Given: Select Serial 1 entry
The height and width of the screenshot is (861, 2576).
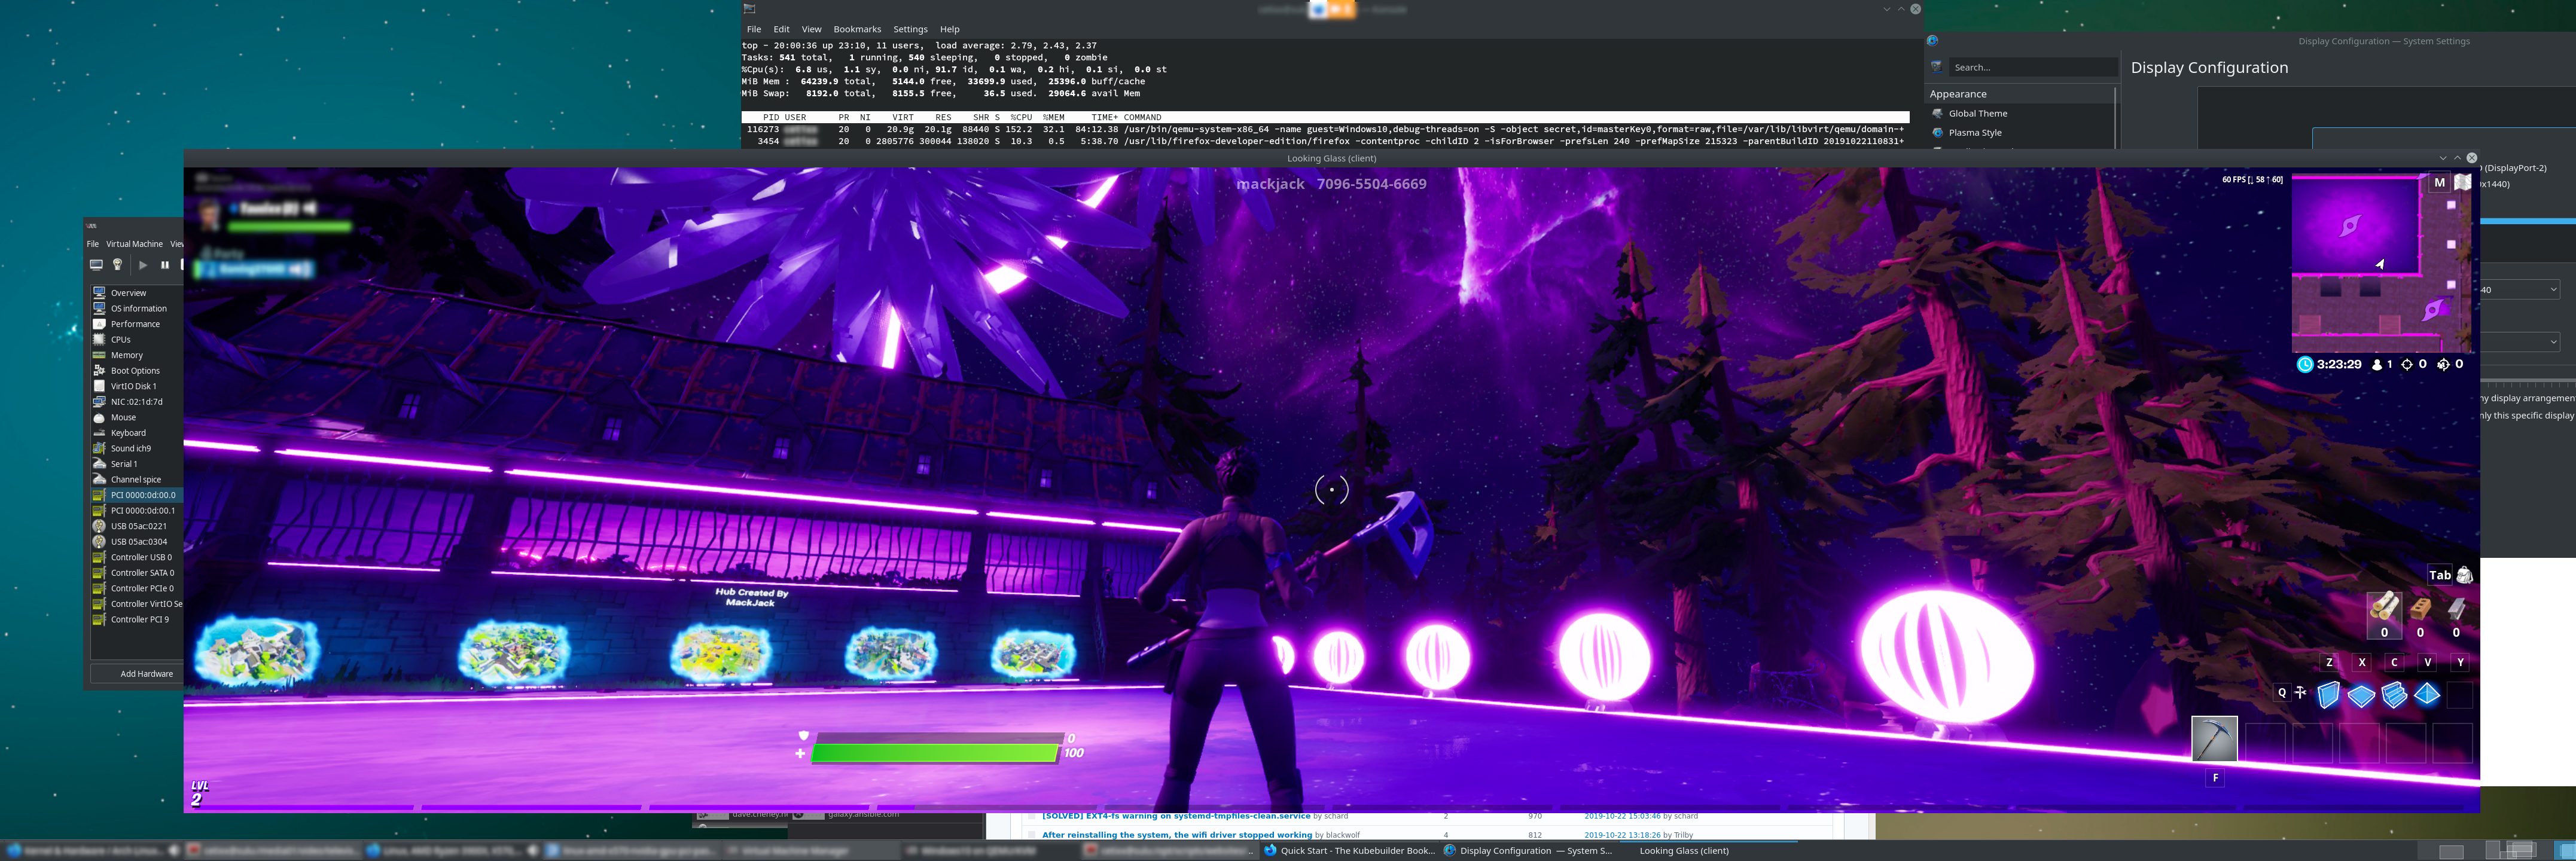Looking at the screenshot, I should click(137, 464).
